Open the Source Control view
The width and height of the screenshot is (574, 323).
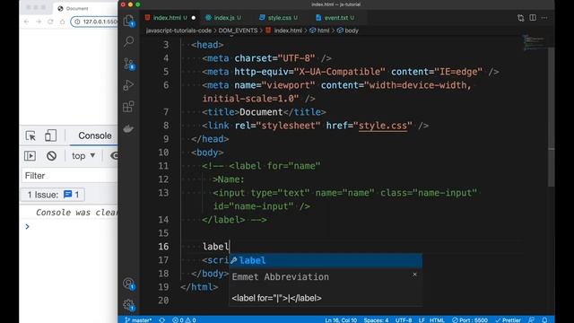[128, 64]
